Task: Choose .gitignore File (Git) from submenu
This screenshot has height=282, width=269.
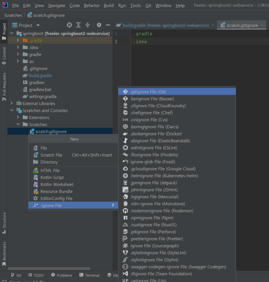Action: click(x=177, y=92)
